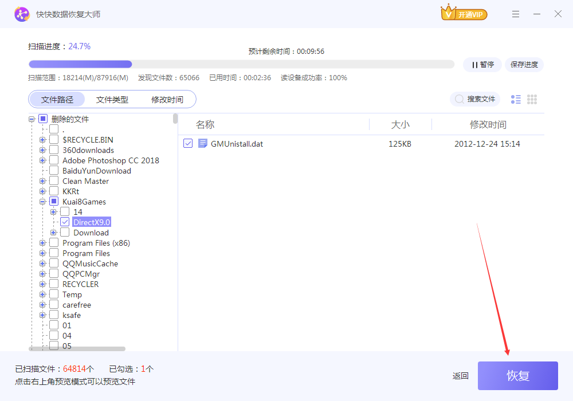Viewport: 573px width, 401px height.
Task: Open the hamburger menu in title bar
Action: (x=516, y=14)
